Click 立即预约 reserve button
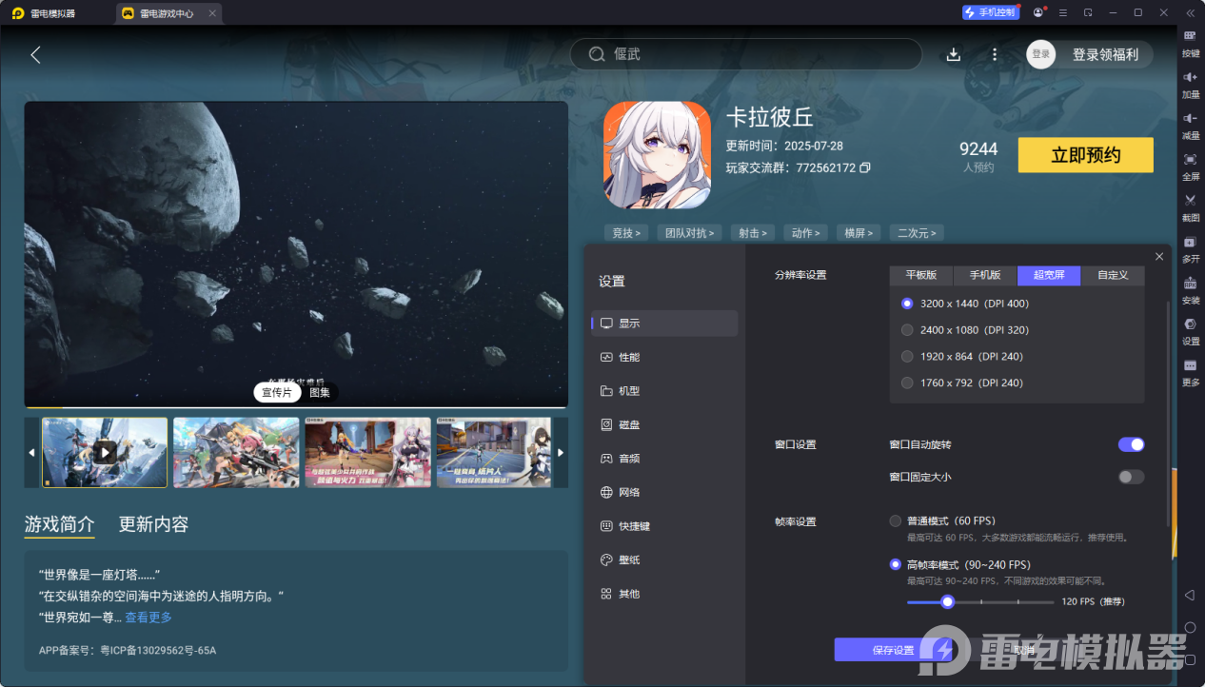 [x=1085, y=155]
